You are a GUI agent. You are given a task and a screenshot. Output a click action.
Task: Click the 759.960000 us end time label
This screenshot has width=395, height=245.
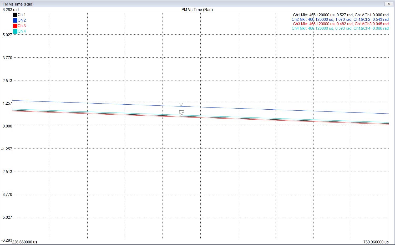pos(376,242)
